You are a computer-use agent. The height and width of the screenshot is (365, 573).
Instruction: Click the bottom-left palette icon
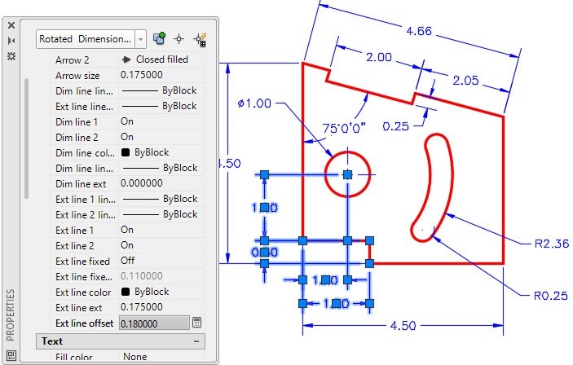[x=11, y=354]
